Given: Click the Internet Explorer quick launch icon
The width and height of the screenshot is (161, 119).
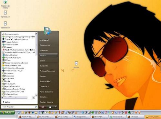Looking at the screenshot, I should pyautogui.click(x=33, y=113).
